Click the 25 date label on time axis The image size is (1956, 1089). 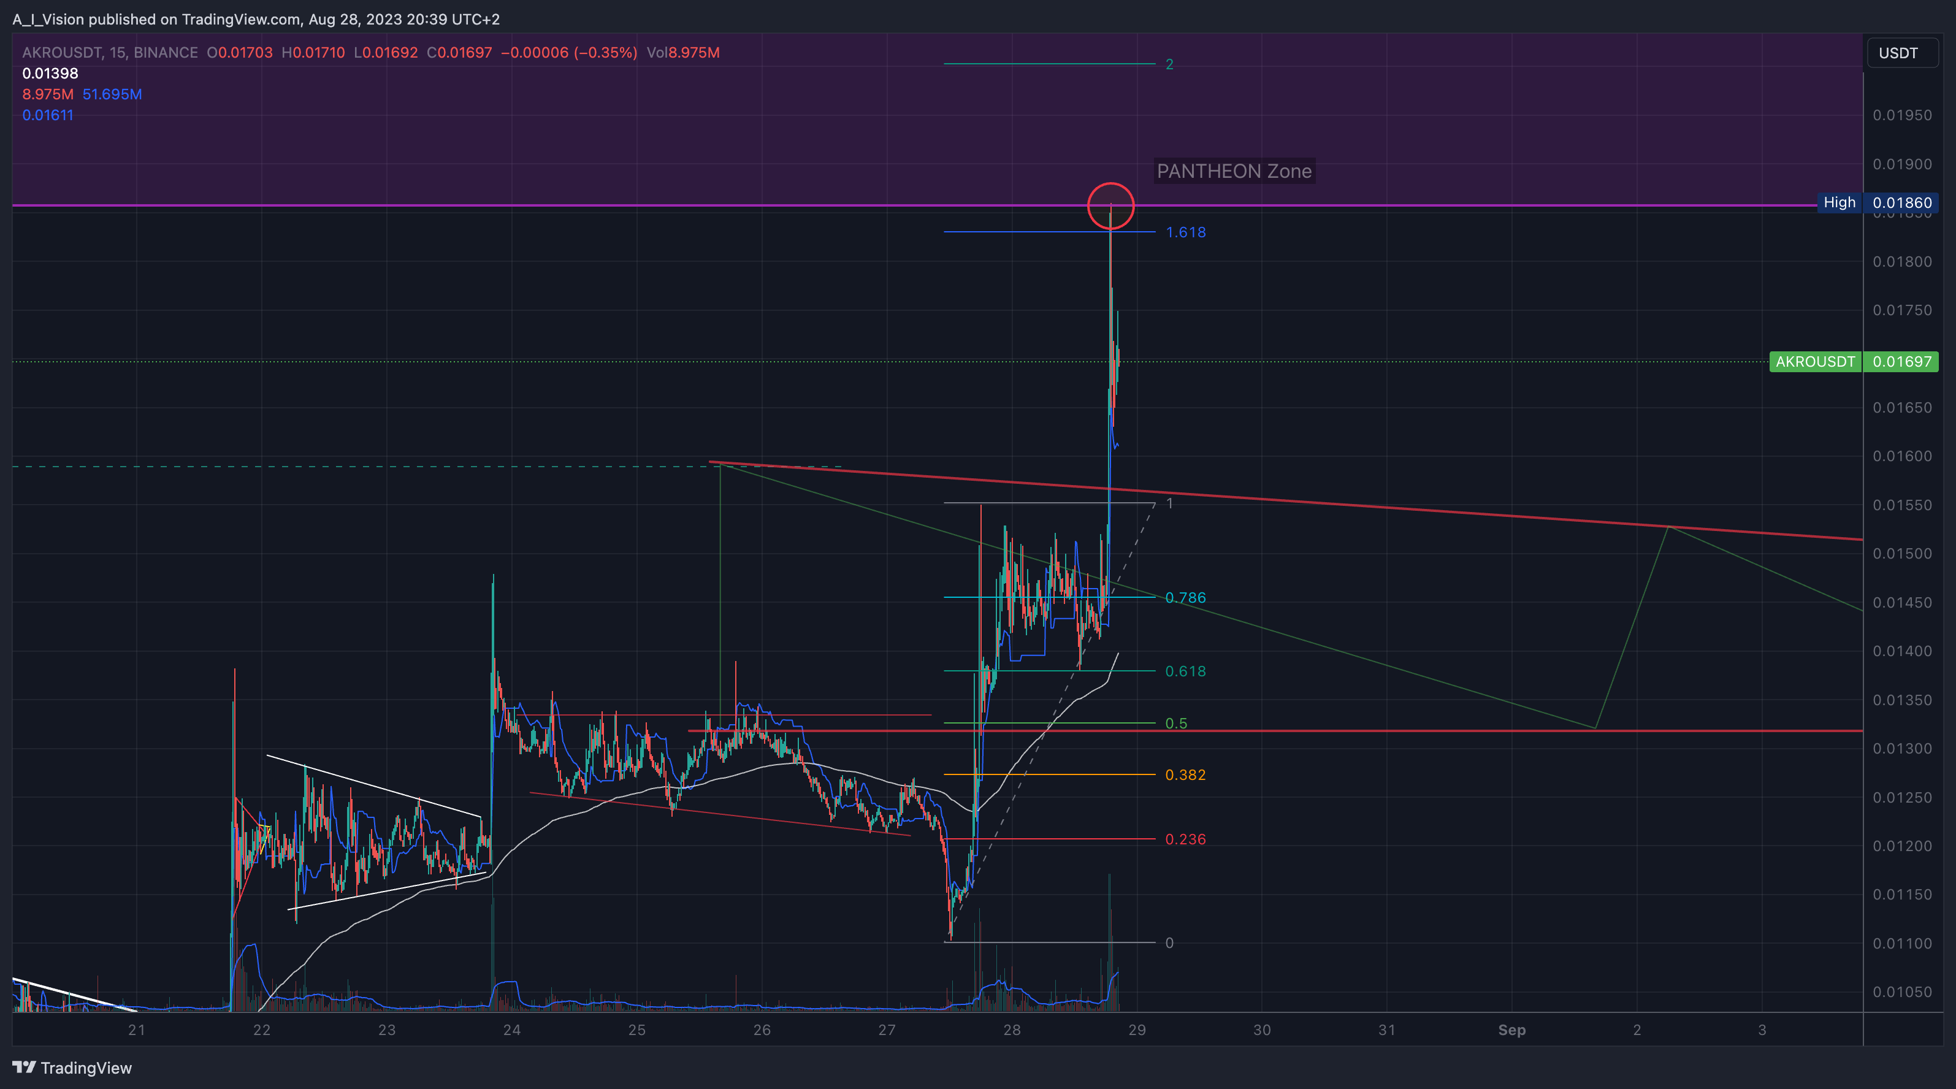[x=636, y=1030]
